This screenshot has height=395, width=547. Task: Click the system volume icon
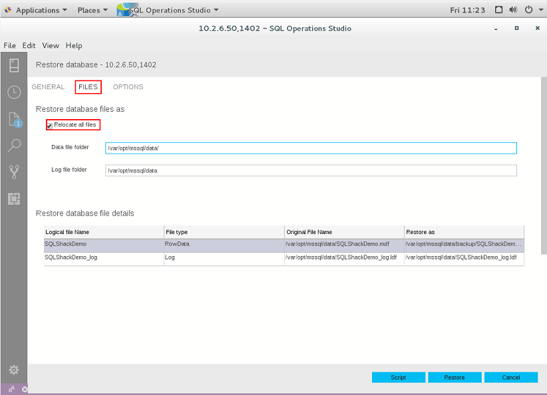513,10
